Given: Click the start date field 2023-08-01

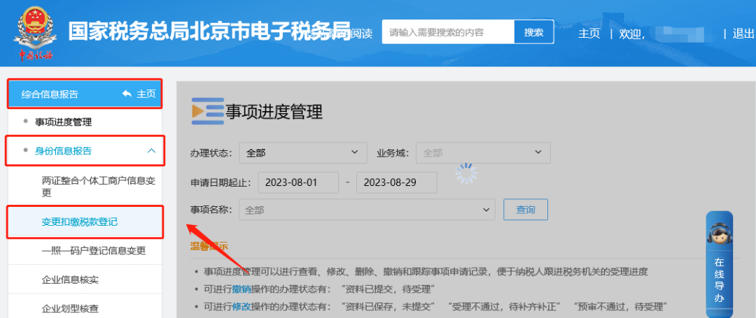Looking at the screenshot, I should point(298,182).
